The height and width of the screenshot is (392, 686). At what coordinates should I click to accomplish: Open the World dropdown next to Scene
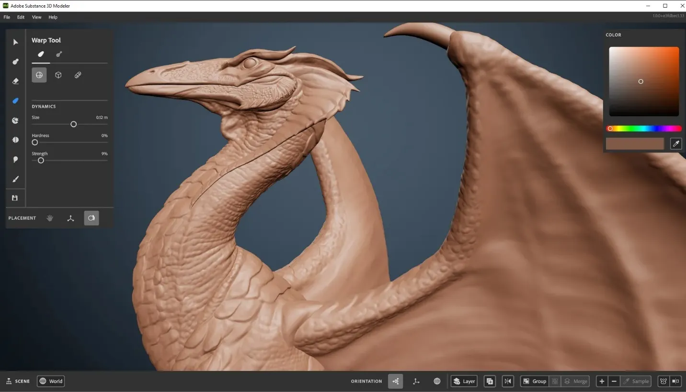(x=50, y=381)
